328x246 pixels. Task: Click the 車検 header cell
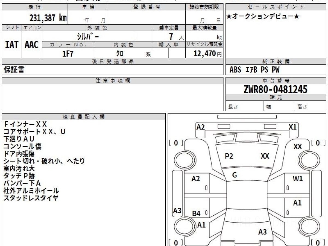pos(88,7)
